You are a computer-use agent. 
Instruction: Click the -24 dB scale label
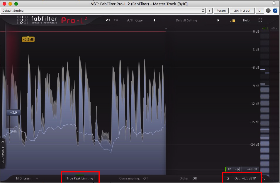click(x=254, y=145)
